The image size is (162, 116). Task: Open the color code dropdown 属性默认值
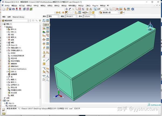111,12
